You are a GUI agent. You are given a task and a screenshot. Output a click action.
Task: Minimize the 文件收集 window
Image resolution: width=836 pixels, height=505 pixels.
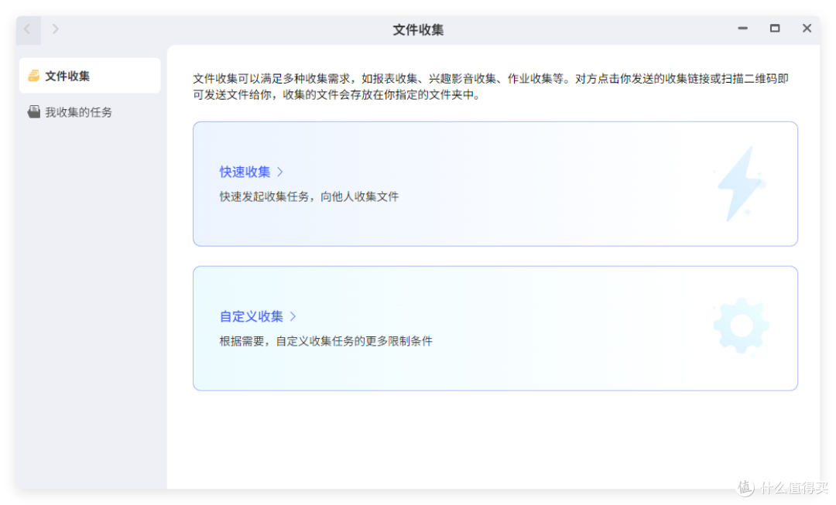[x=742, y=29]
